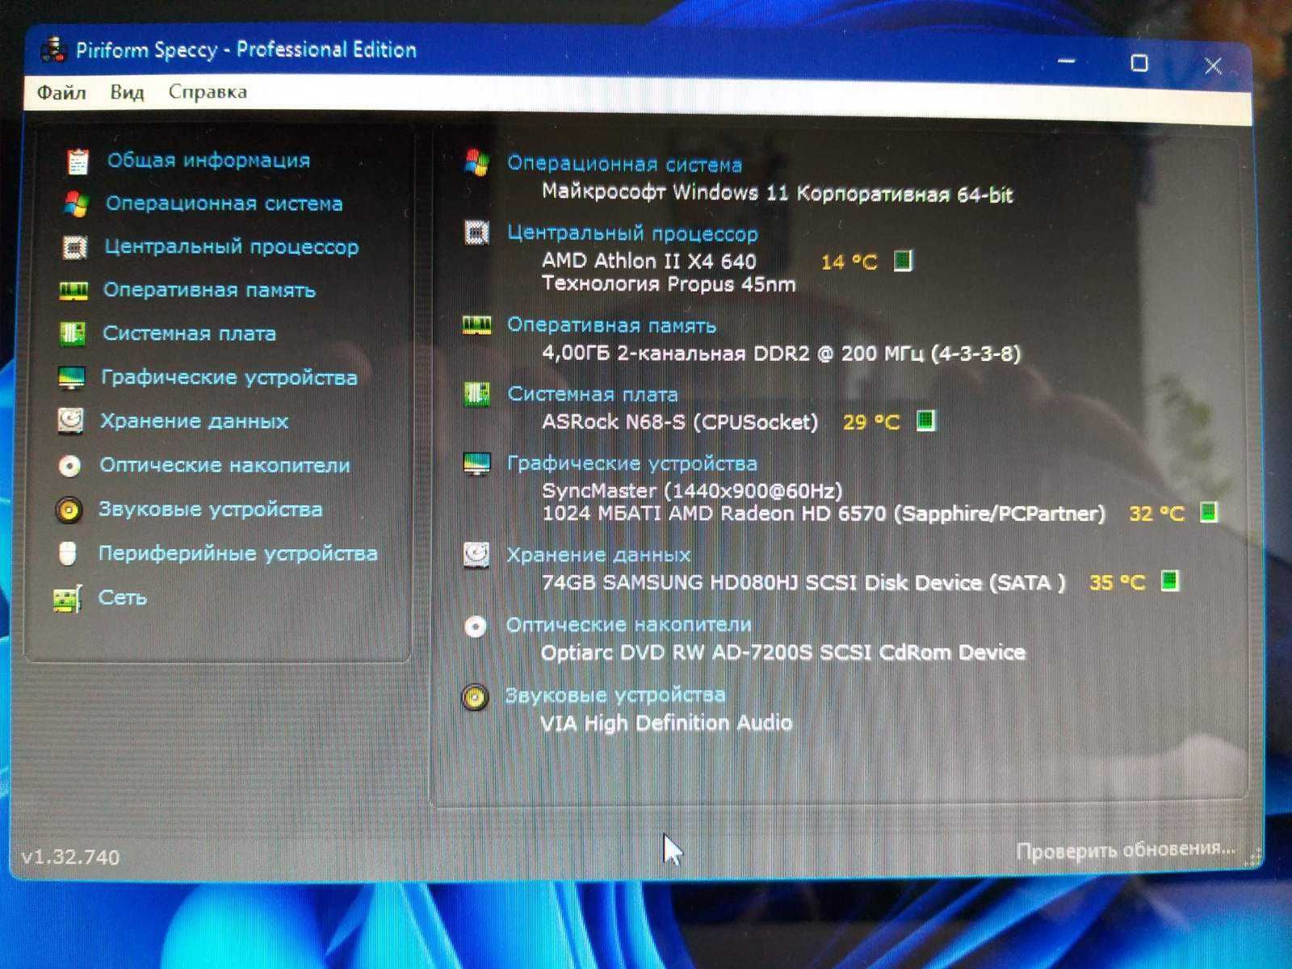Click the optical disc icon in sidebar

click(69, 465)
